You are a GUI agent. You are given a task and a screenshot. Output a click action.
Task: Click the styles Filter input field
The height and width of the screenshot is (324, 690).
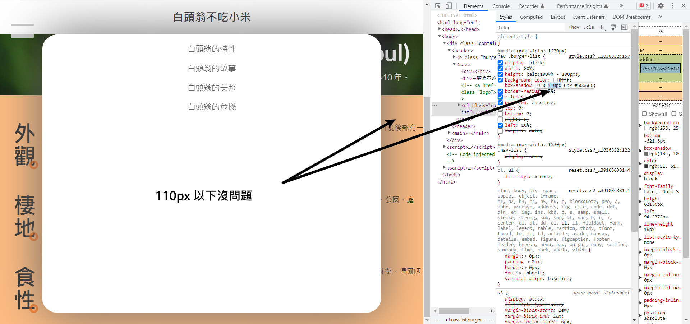(530, 28)
